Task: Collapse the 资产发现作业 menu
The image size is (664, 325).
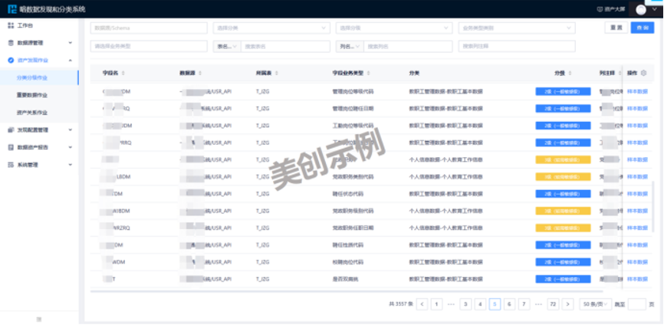Action: click(71, 61)
